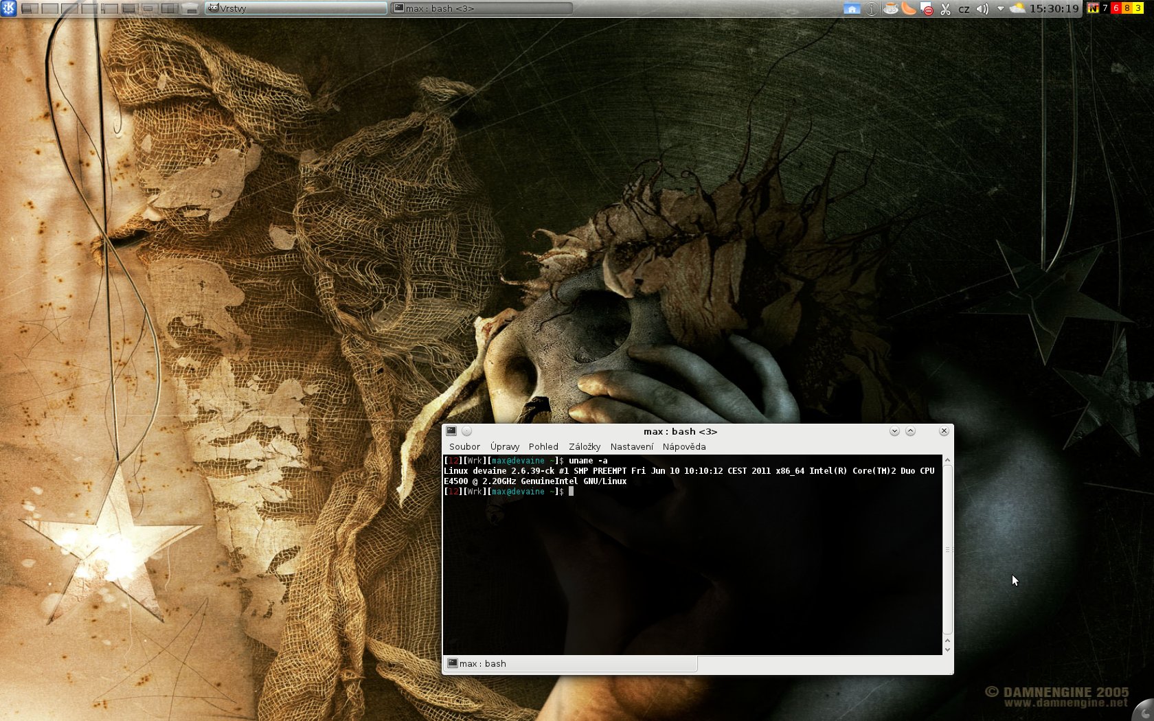1154x721 pixels.
Task: Click the teacup tray icon
Action: click(890, 9)
